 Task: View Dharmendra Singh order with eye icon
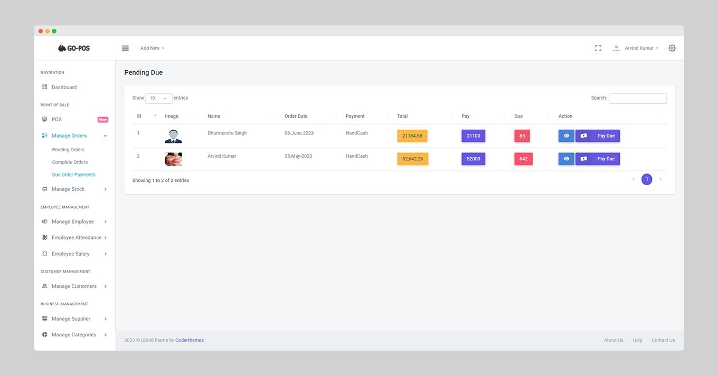[x=566, y=136]
